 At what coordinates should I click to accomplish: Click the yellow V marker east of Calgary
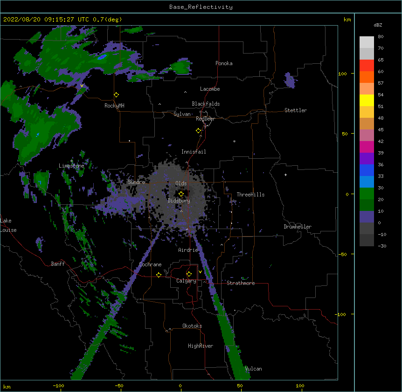coord(200,272)
